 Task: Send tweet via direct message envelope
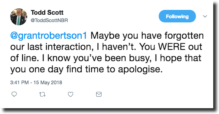pyautogui.click(x=99, y=94)
